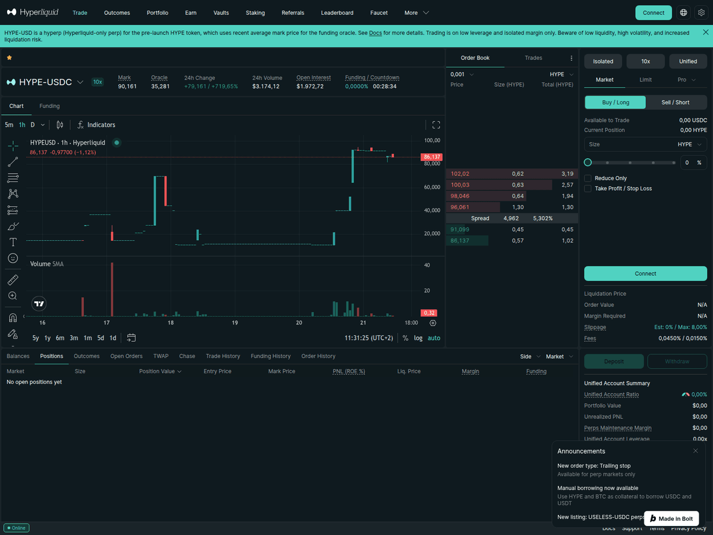Toggle auto scale on chart
This screenshot has height=535, width=713.
434,338
